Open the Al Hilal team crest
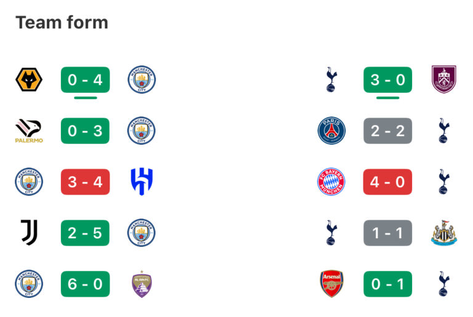This screenshot has width=473, height=317. tap(141, 182)
